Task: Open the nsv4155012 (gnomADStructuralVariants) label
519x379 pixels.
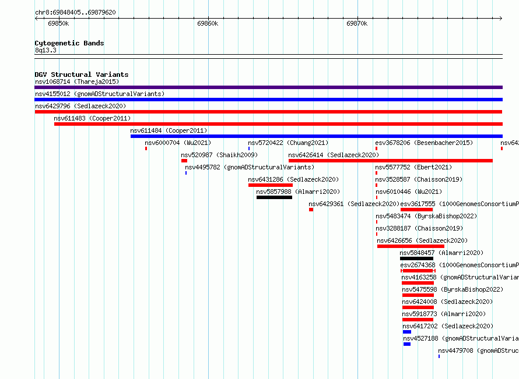Action: pyautogui.click(x=100, y=94)
